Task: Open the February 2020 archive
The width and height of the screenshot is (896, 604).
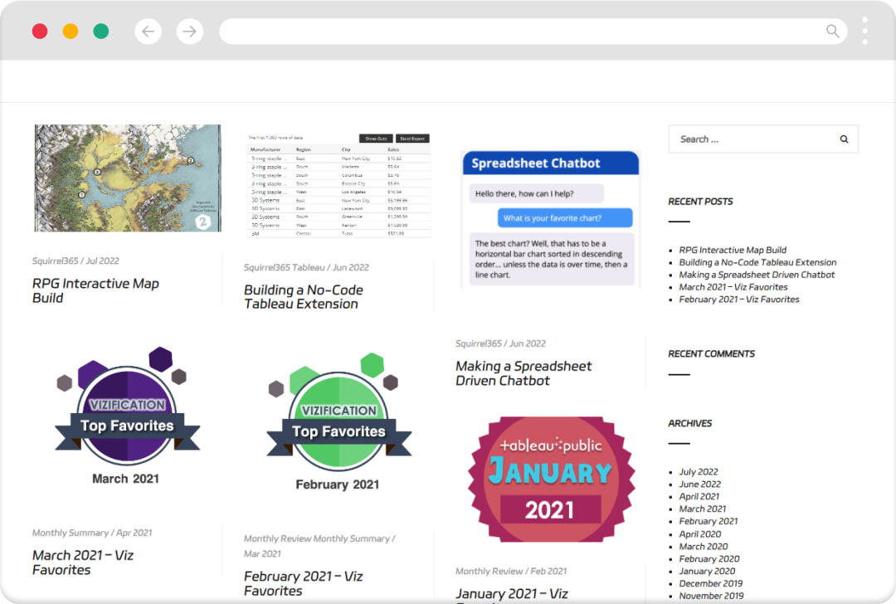Action: (x=709, y=559)
